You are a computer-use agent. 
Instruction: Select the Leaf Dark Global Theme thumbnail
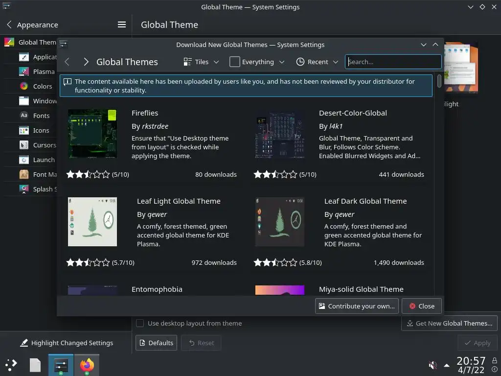click(279, 222)
